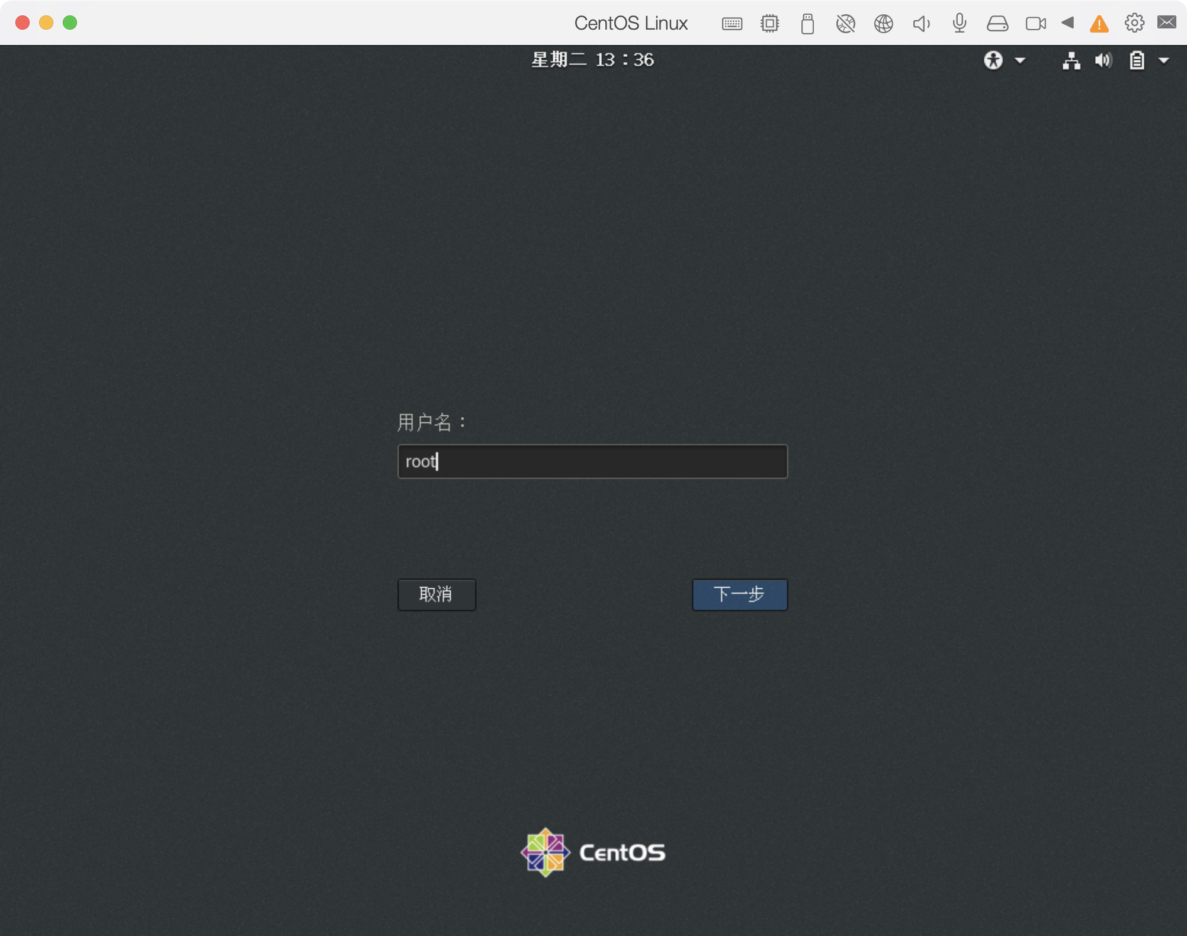1187x936 pixels.
Task: Click the battery power status icon
Action: click(x=1137, y=60)
